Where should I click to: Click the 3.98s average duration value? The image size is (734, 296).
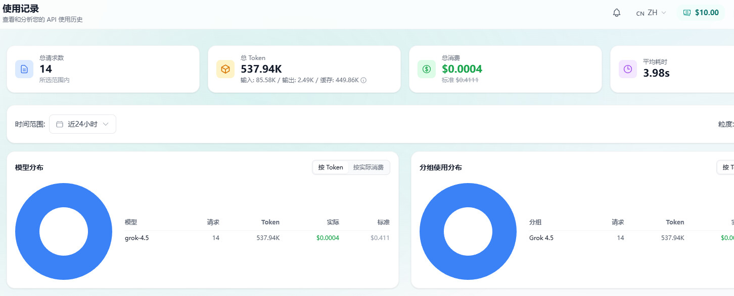[656, 73]
